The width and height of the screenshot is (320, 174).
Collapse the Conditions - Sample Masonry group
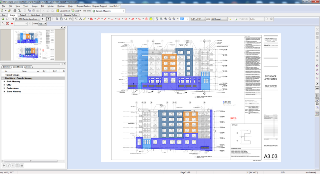click(3, 78)
